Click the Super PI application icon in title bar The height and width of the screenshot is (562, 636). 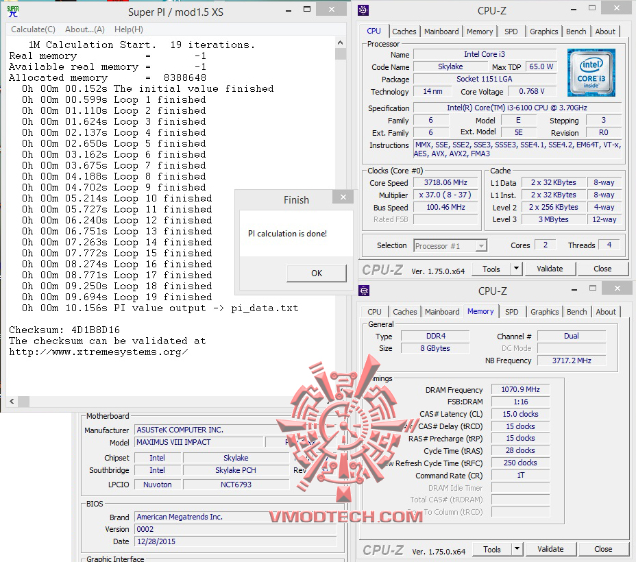pos(13,12)
